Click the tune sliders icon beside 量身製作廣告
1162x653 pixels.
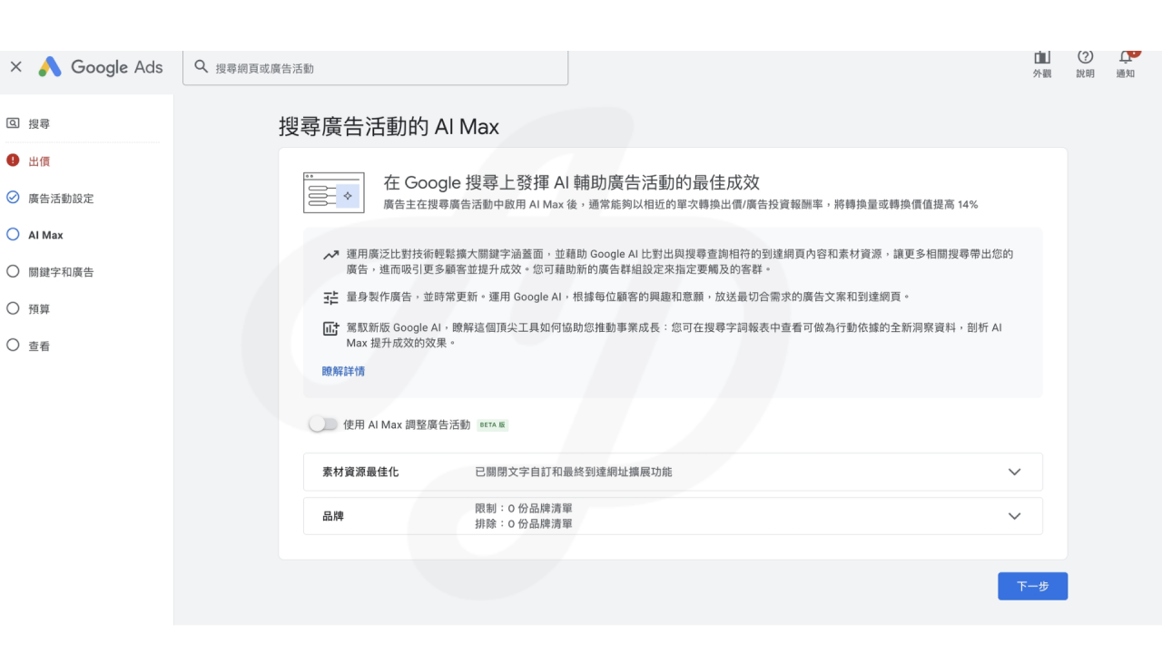tap(330, 297)
